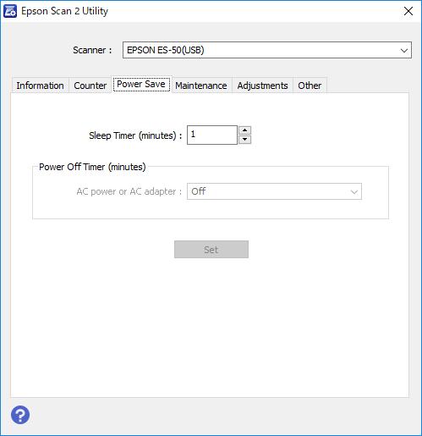Click the Set button
Viewport: 422px width, 436px height.
tap(211, 249)
